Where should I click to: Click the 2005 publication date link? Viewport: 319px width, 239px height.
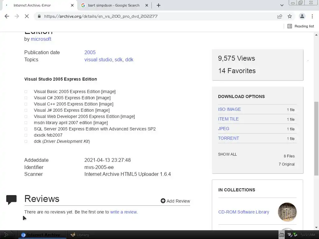click(90, 52)
